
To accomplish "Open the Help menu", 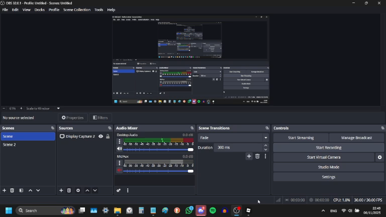I will (111, 10).
